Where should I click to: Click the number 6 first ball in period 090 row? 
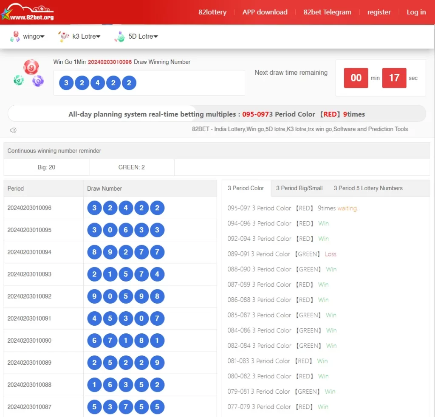click(94, 341)
